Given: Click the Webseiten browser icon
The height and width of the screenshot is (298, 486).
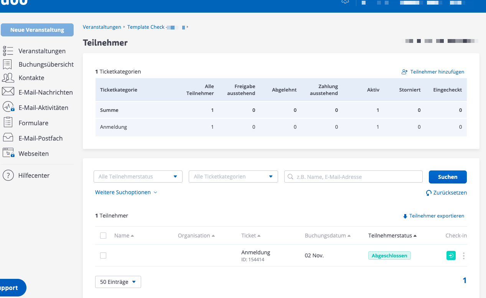Looking at the screenshot, I should (x=8, y=153).
